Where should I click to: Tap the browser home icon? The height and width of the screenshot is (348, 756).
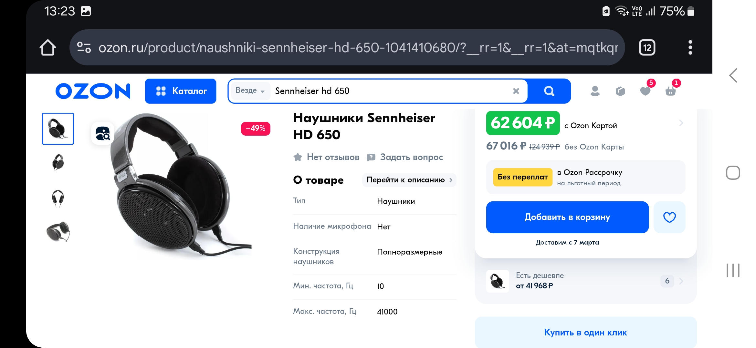pyautogui.click(x=48, y=48)
